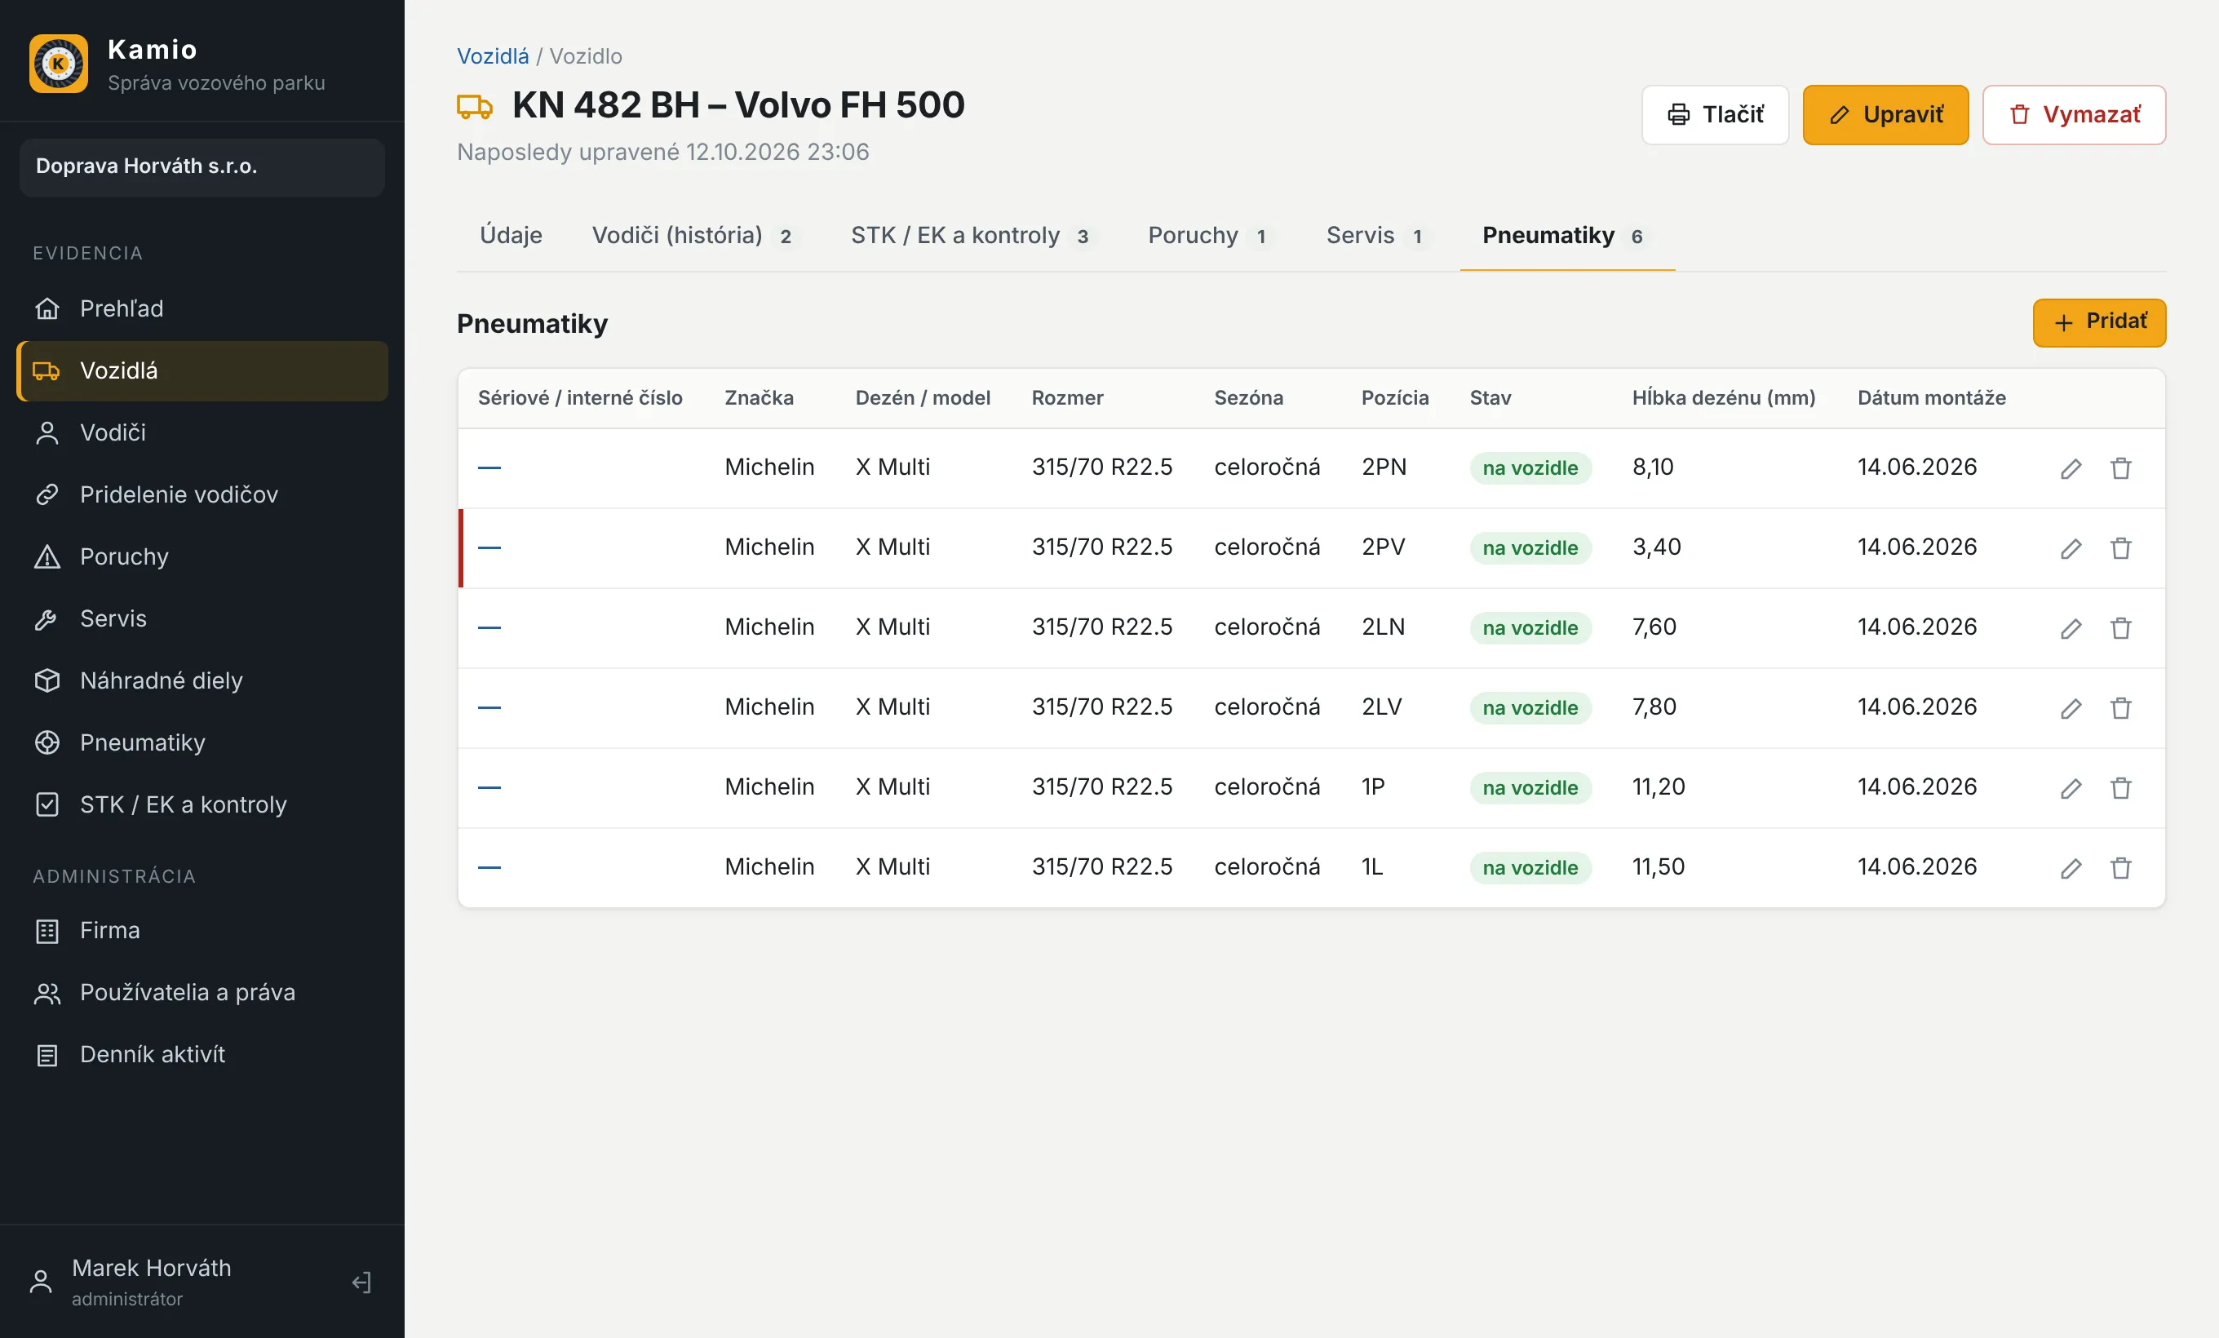This screenshot has height=1338, width=2219.
Task: Select Vozidlá in the sidebar
Action: click(202, 371)
